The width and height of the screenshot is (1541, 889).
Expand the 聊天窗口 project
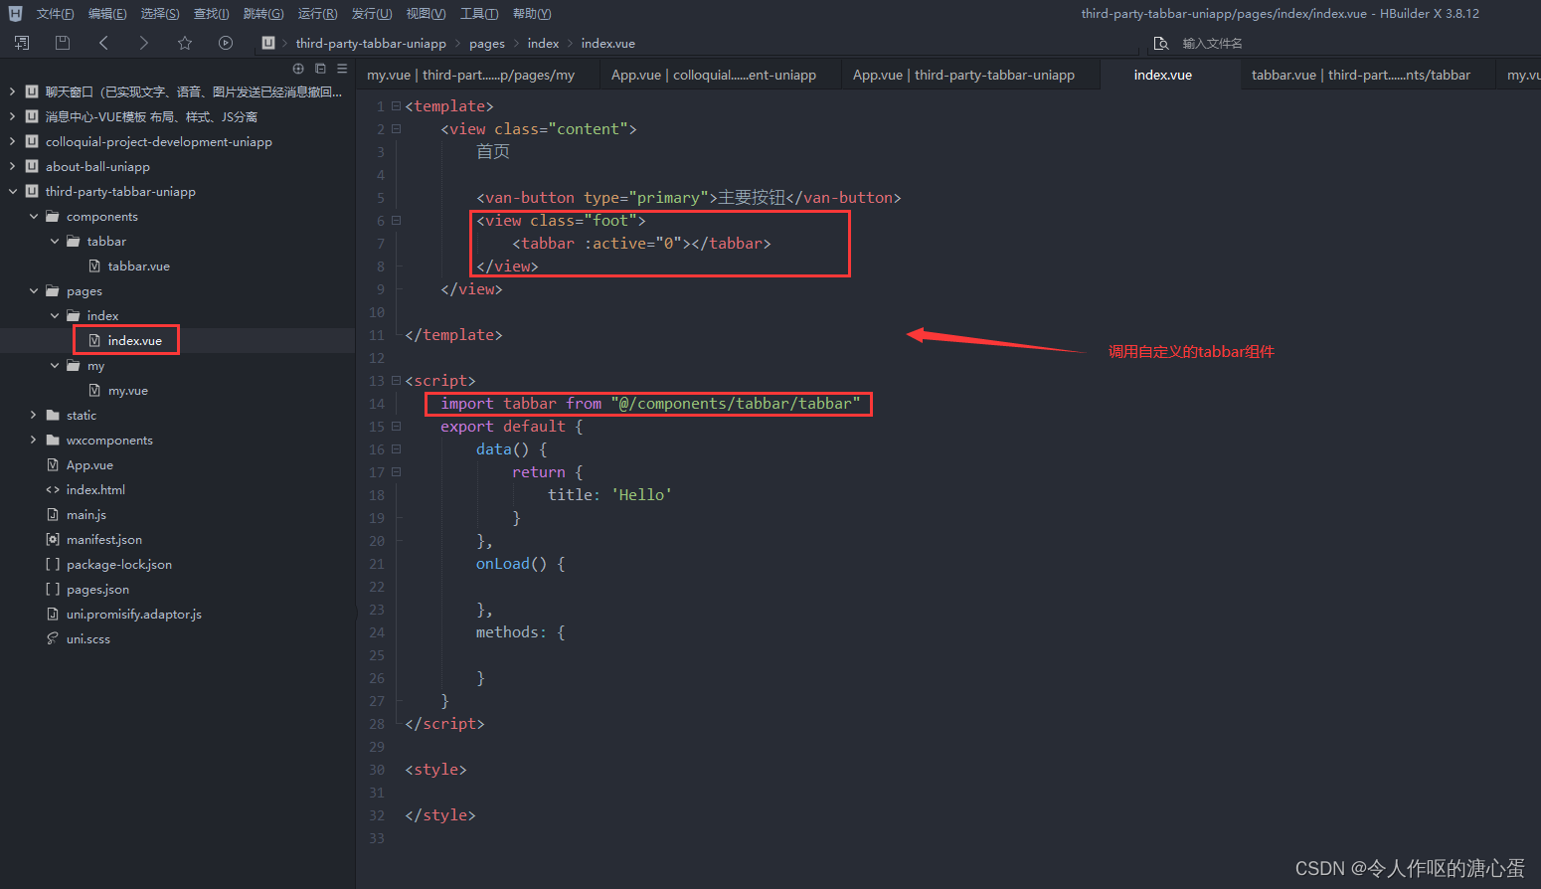[12, 91]
